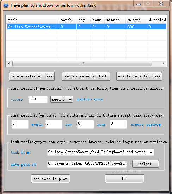Click the 'save path of' label
Image resolution: width=172 pixels, height=194 pixels.
pyautogui.click(x=23, y=165)
